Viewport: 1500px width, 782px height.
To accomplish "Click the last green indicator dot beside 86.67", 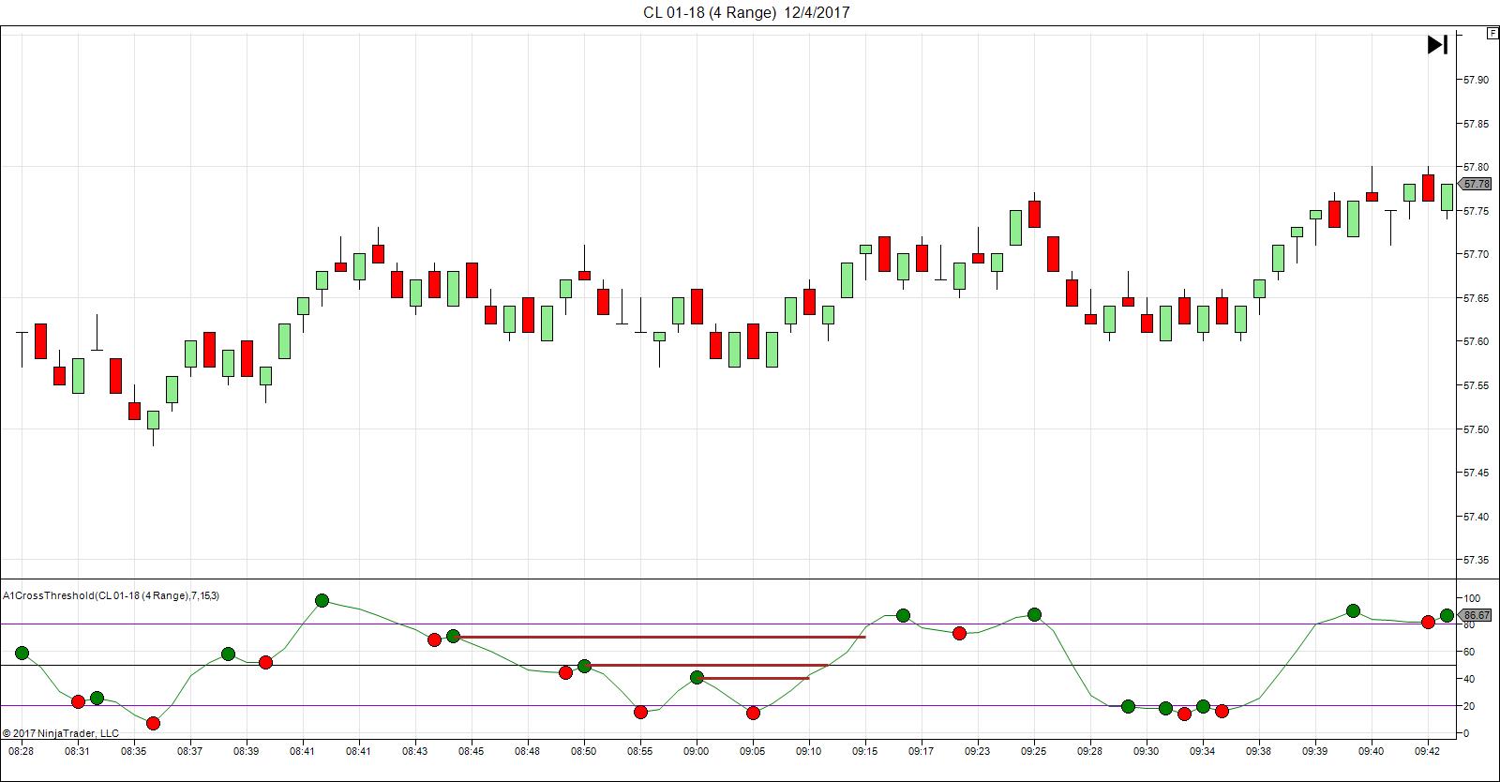I will click(1447, 615).
